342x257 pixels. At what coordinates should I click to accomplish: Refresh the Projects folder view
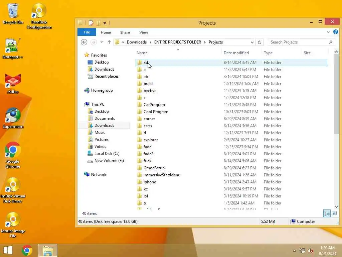[x=260, y=42]
